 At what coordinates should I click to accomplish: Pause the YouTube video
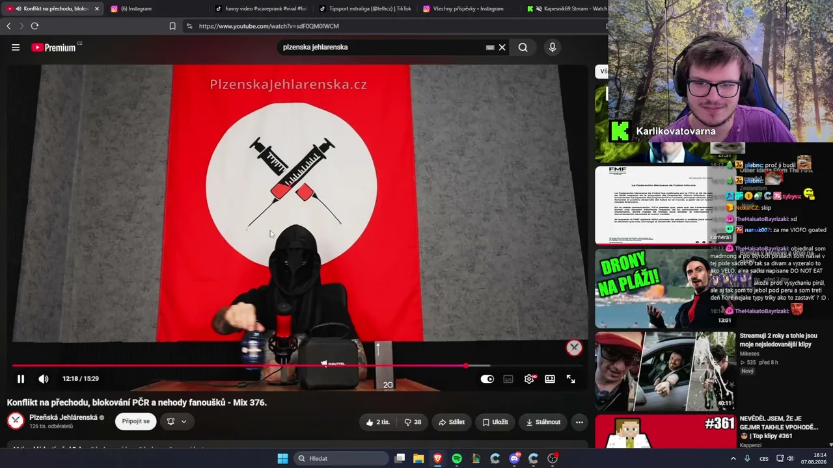coord(21,379)
